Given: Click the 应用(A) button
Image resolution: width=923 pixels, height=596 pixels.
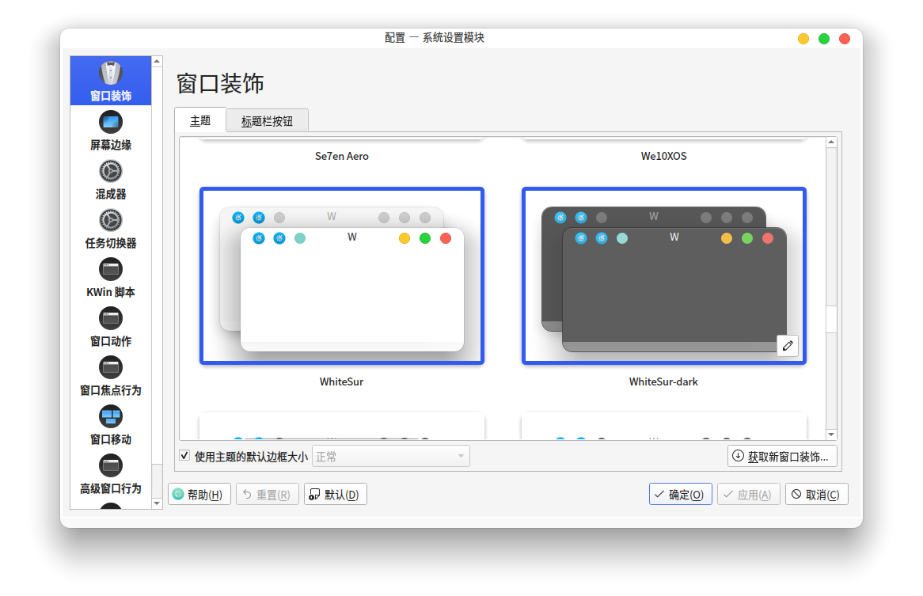Looking at the screenshot, I should [749, 494].
